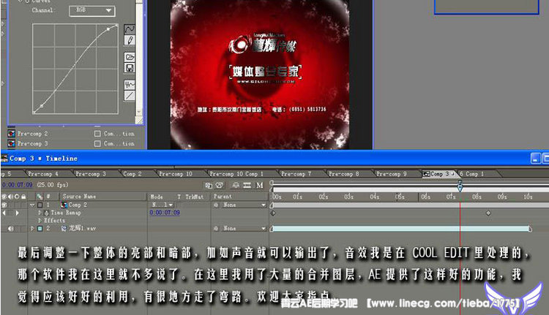549x315 pixels.
Task: Collapse the Comp 2 layer properties
Action: coord(32,205)
